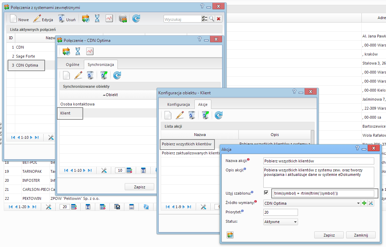Click the refresh icon in background table footer
This screenshot has width=386, height=247.
(x=146, y=207)
